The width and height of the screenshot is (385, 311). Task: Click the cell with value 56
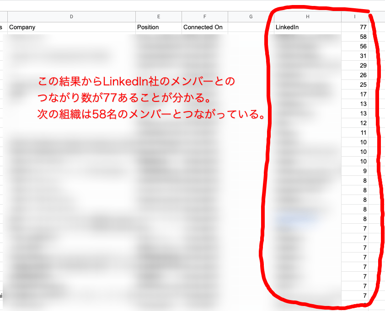tap(355, 47)
